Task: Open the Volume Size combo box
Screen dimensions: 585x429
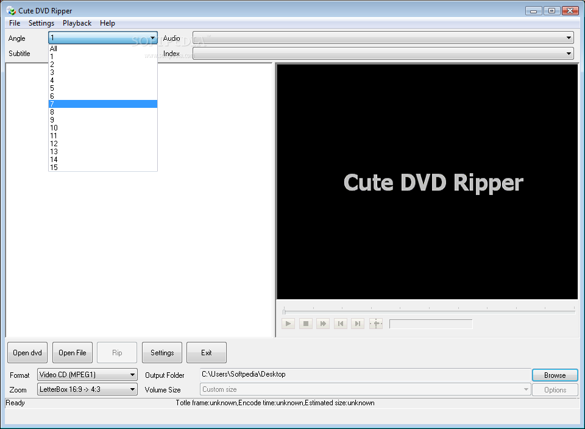Action: click(365, 389)
